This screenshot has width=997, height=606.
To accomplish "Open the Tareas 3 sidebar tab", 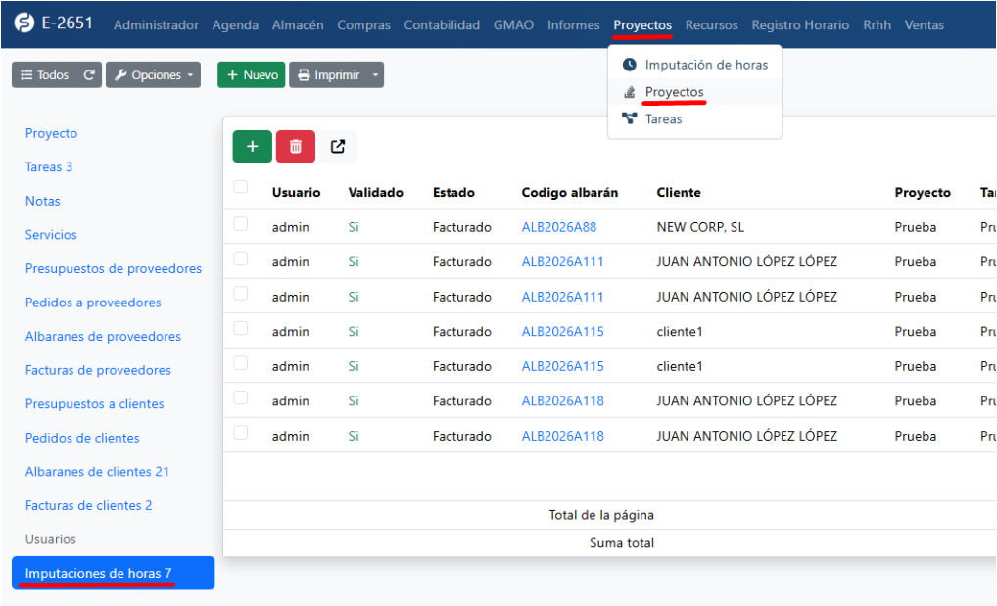I will 49,167.
